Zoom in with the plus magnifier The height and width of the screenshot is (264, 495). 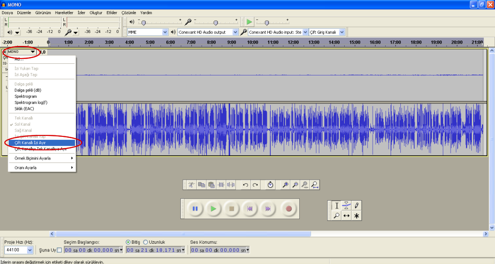[x=285, y=185]
